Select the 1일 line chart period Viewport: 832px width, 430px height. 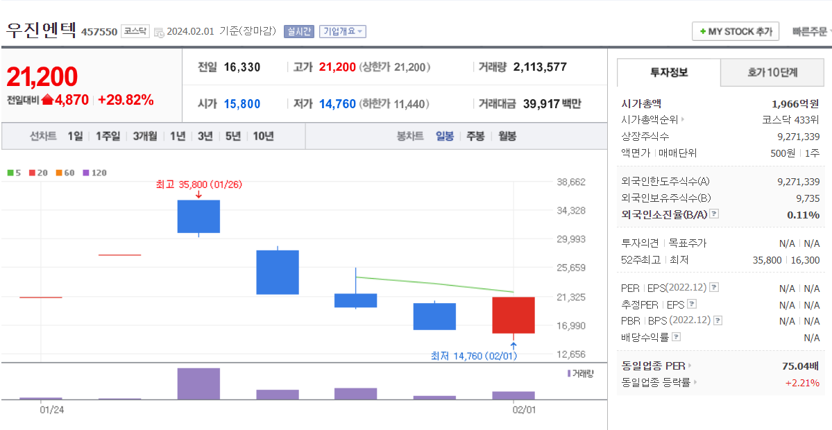point(76,136)
